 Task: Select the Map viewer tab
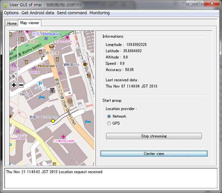point(29,23)
